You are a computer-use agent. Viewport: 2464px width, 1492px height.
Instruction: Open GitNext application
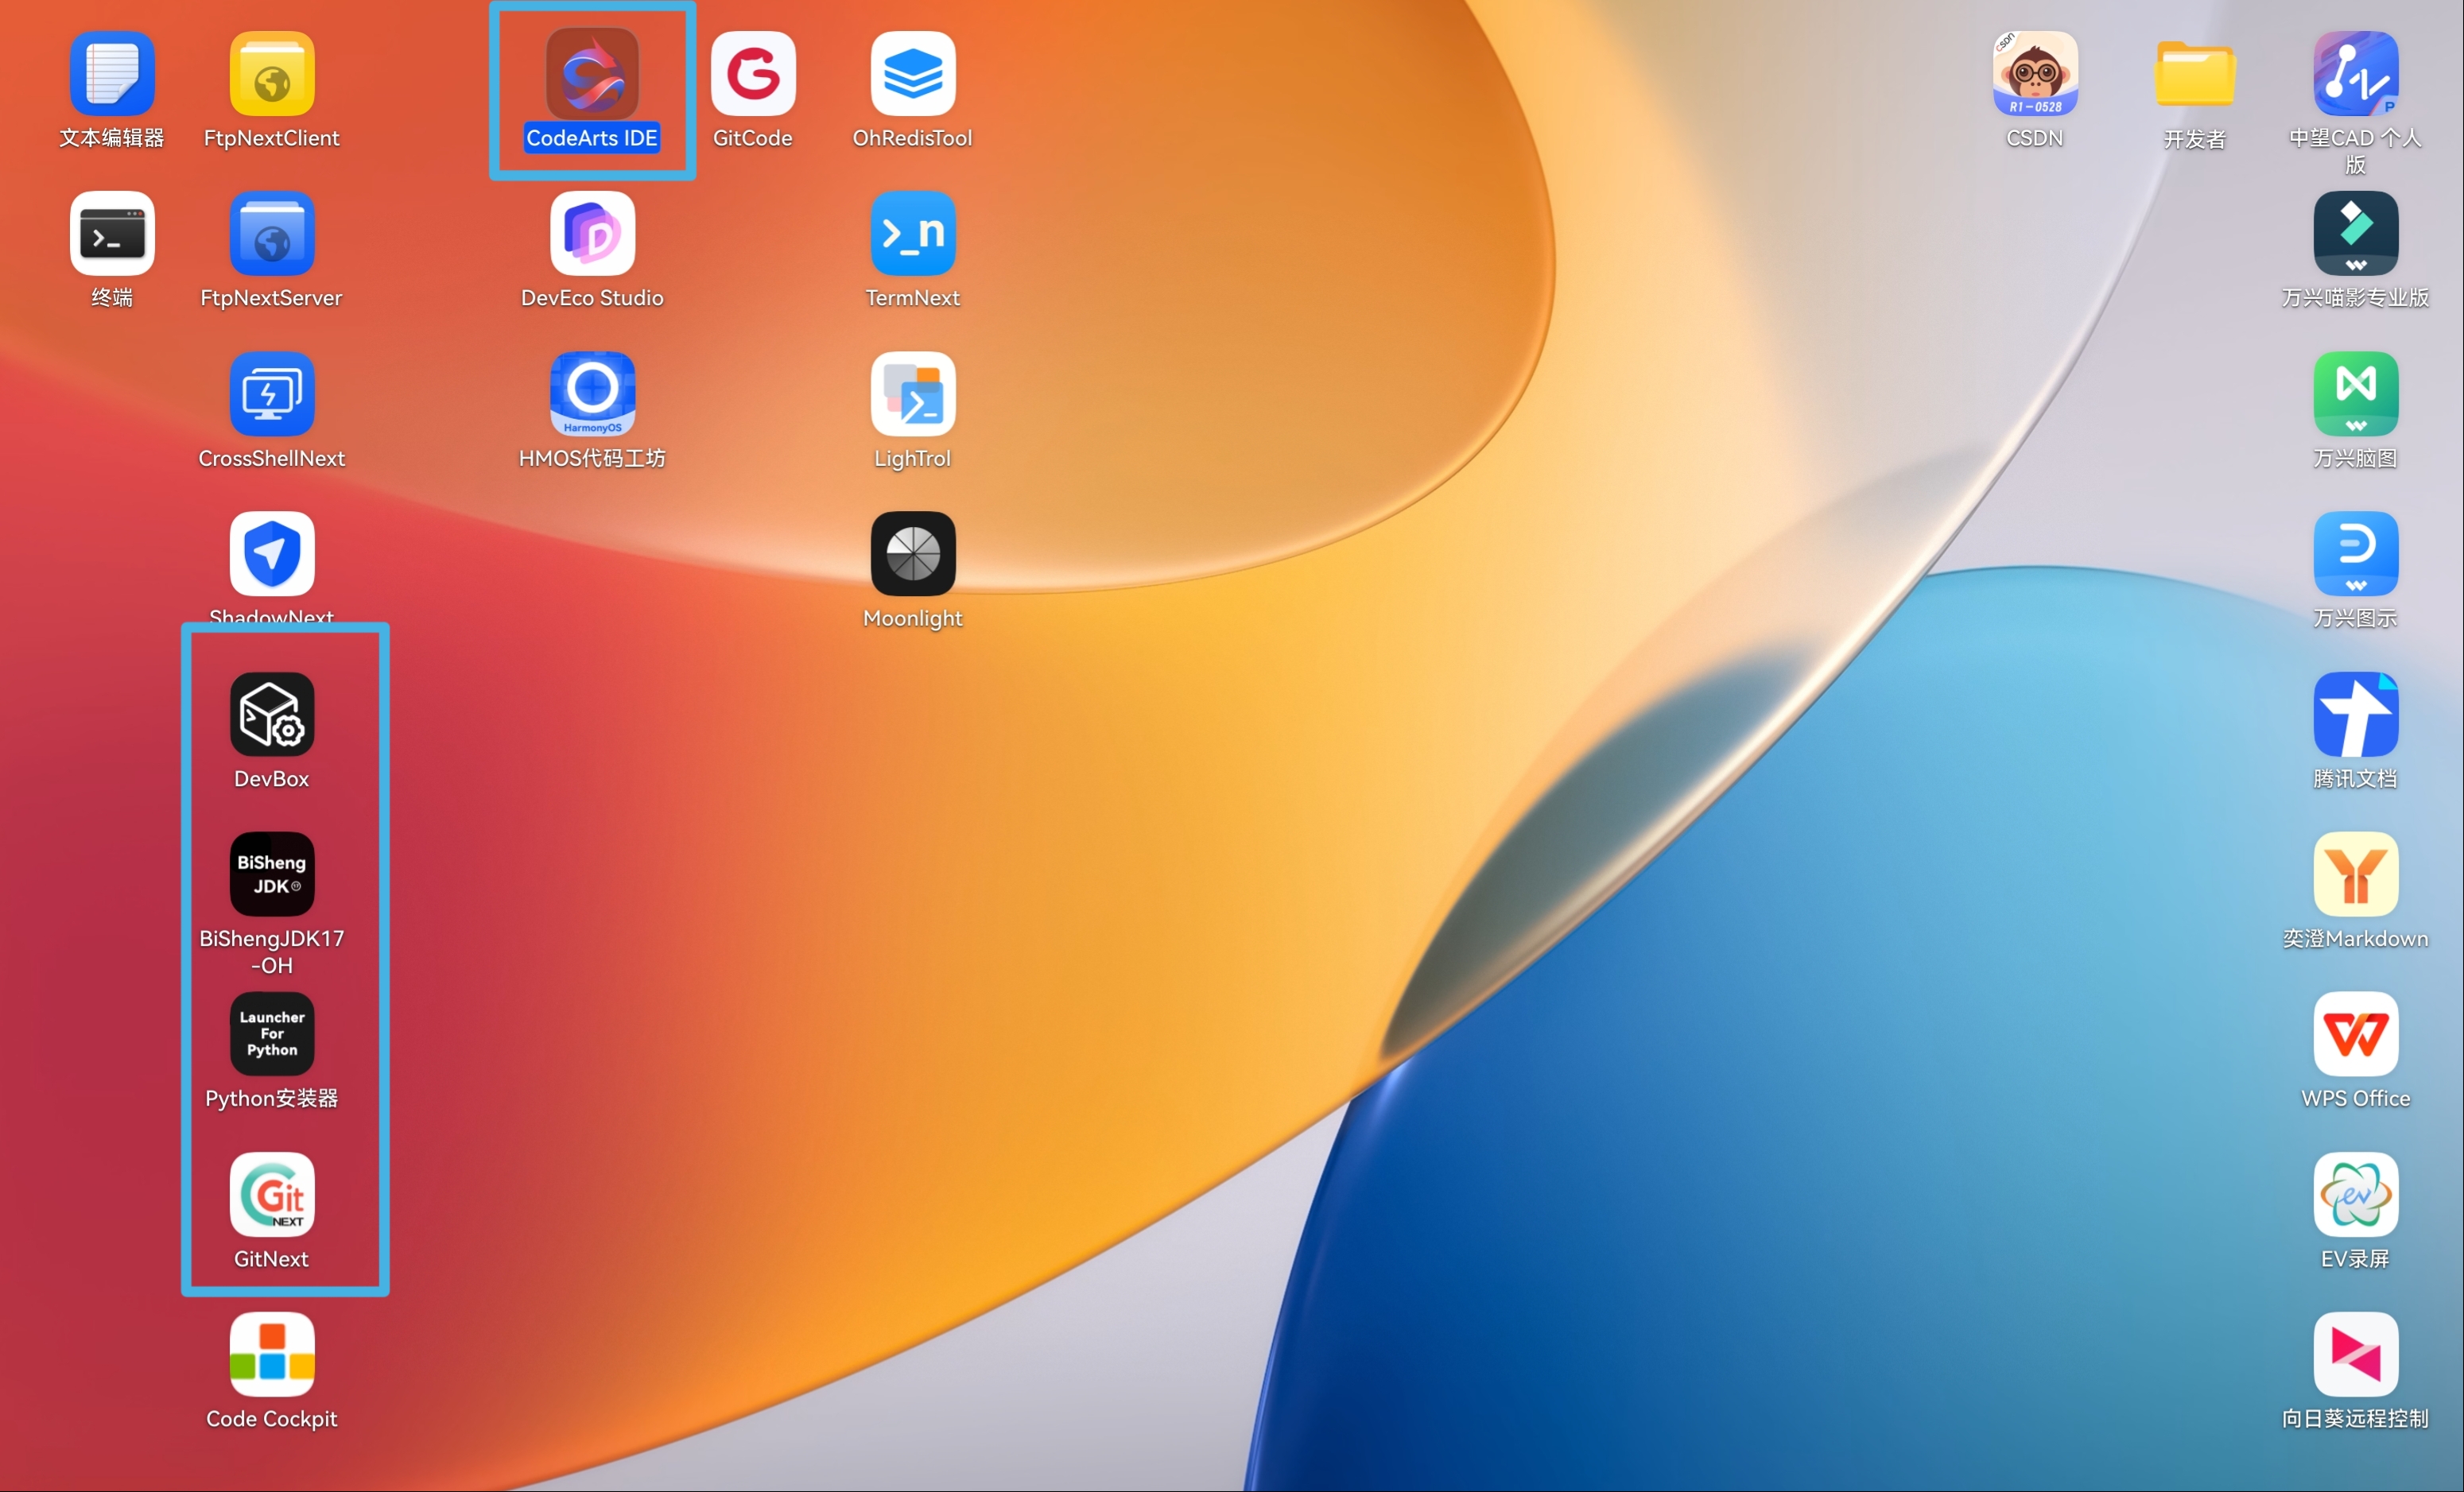pyautogui.click(x=272, y=1195)
